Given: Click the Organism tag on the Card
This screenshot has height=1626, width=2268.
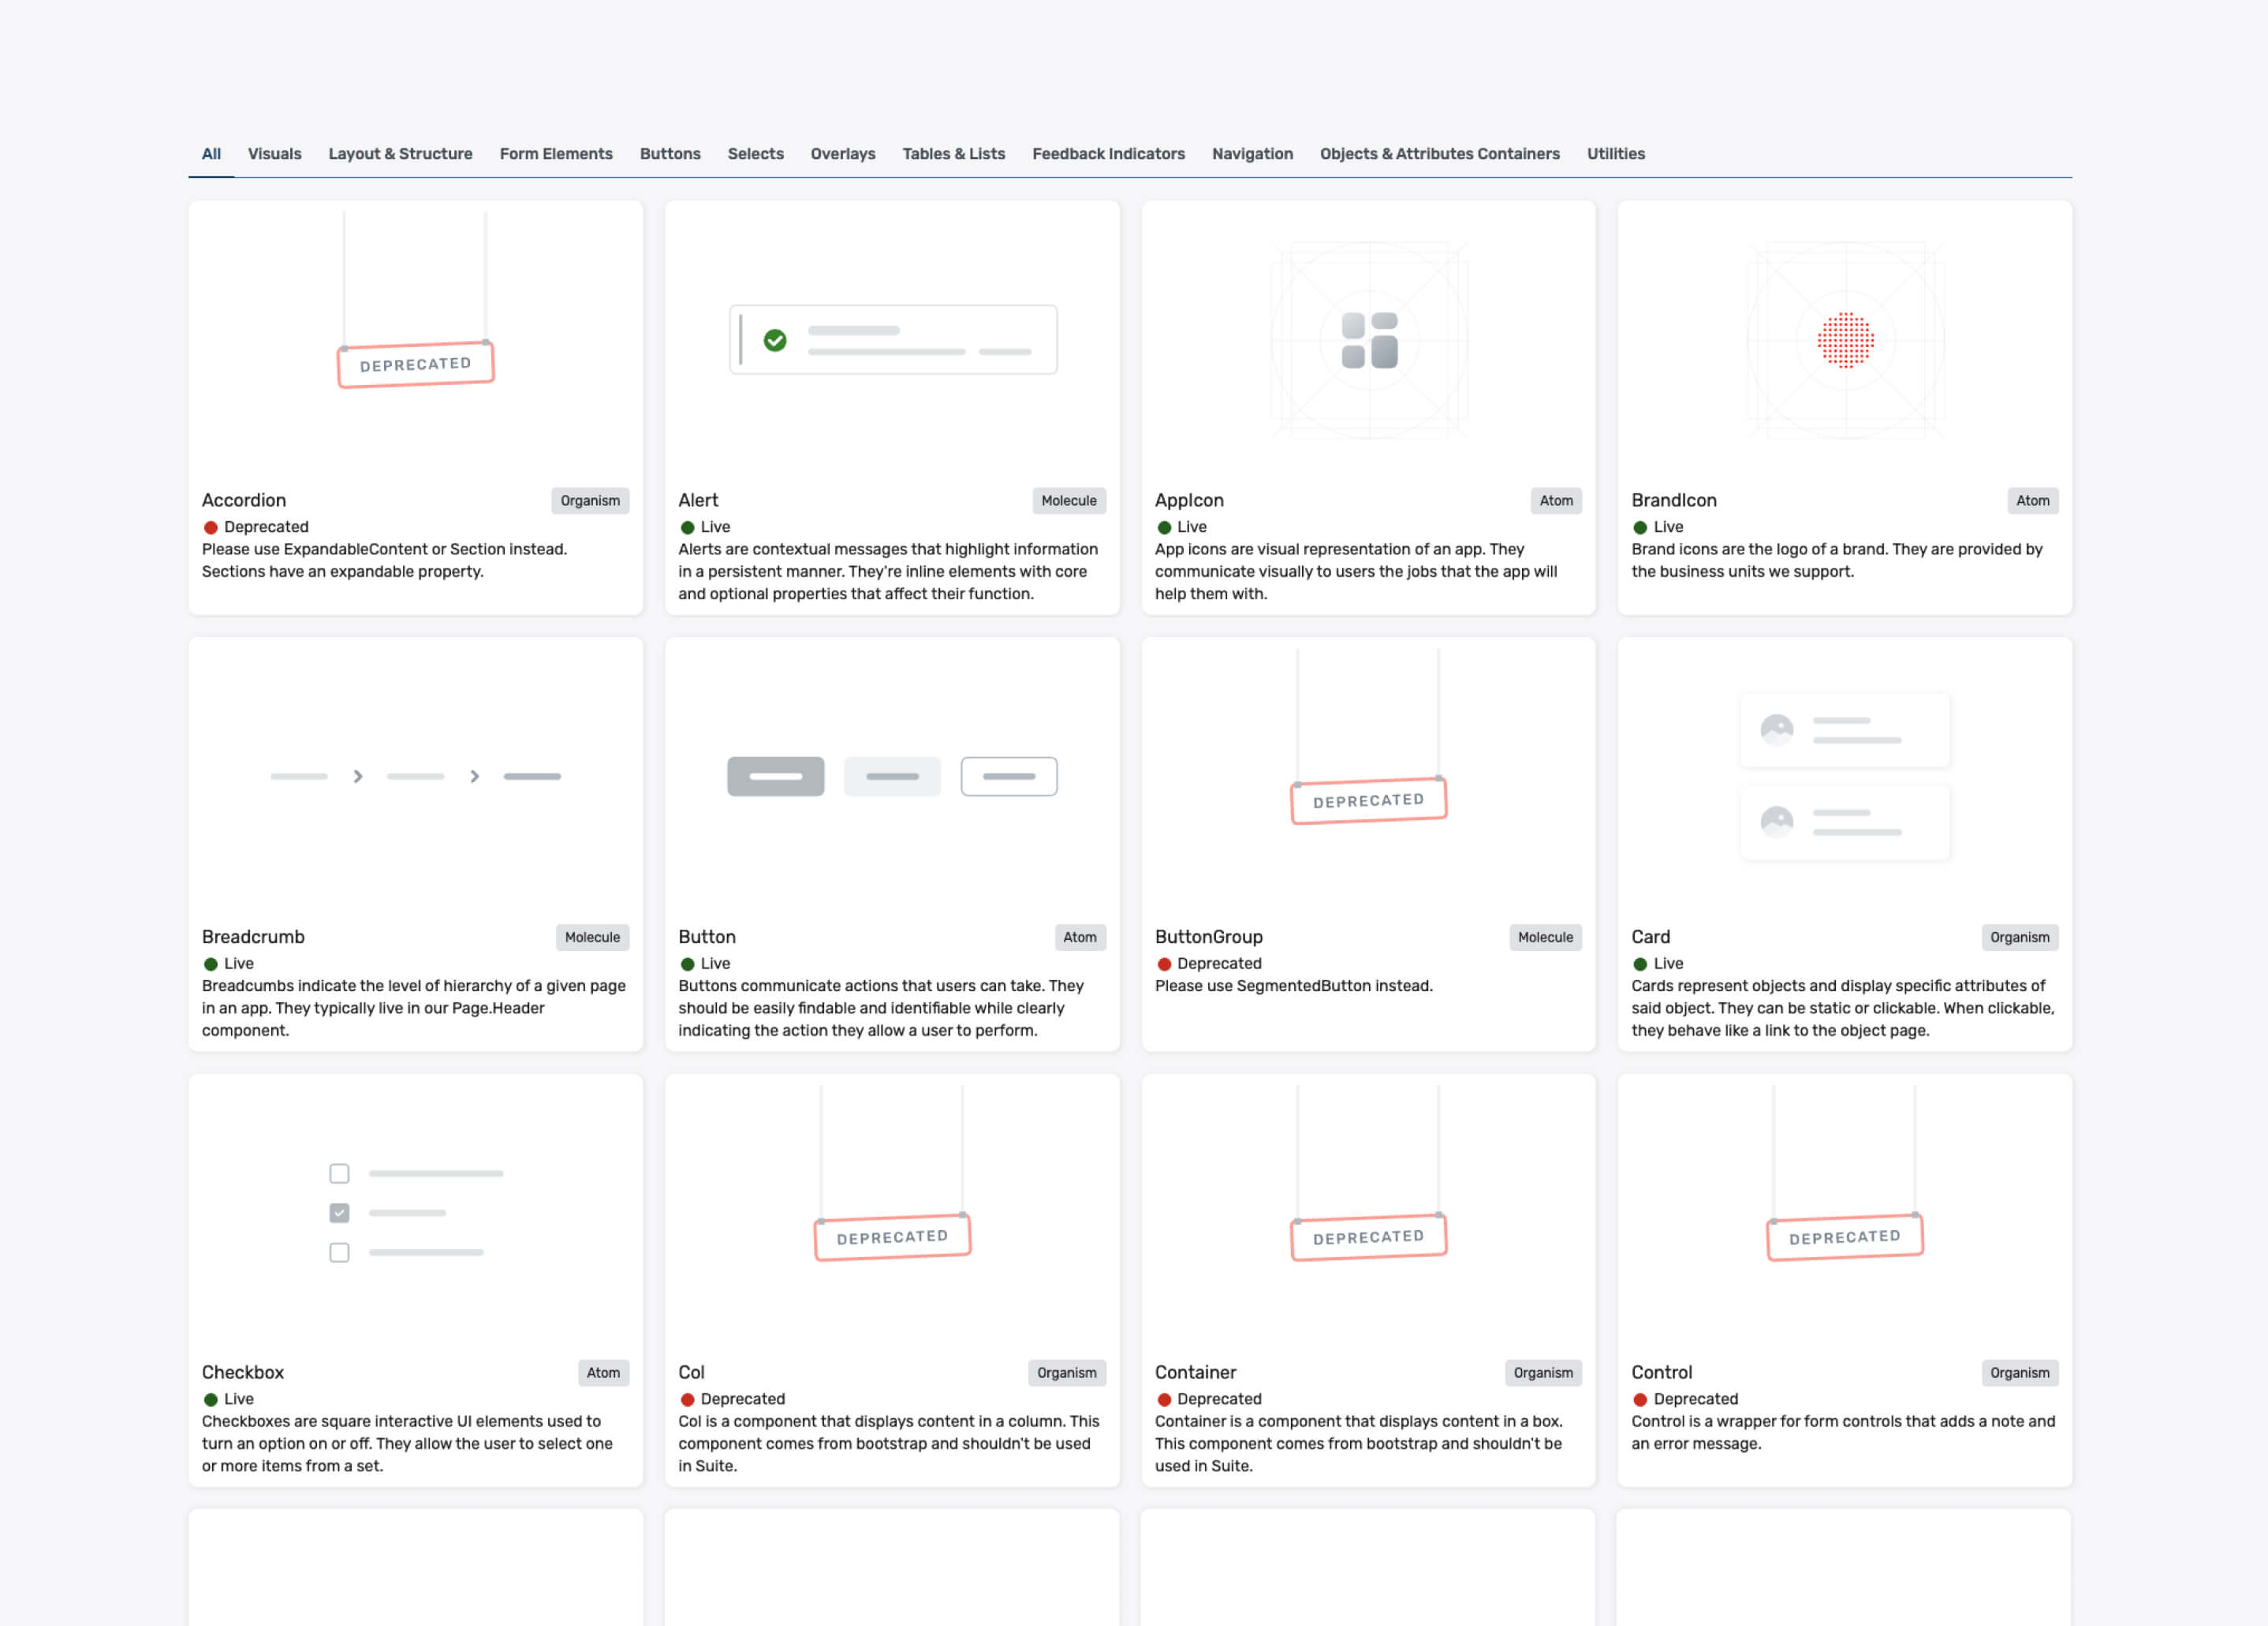Looking at the screenshot, I should click(2019, 937).
